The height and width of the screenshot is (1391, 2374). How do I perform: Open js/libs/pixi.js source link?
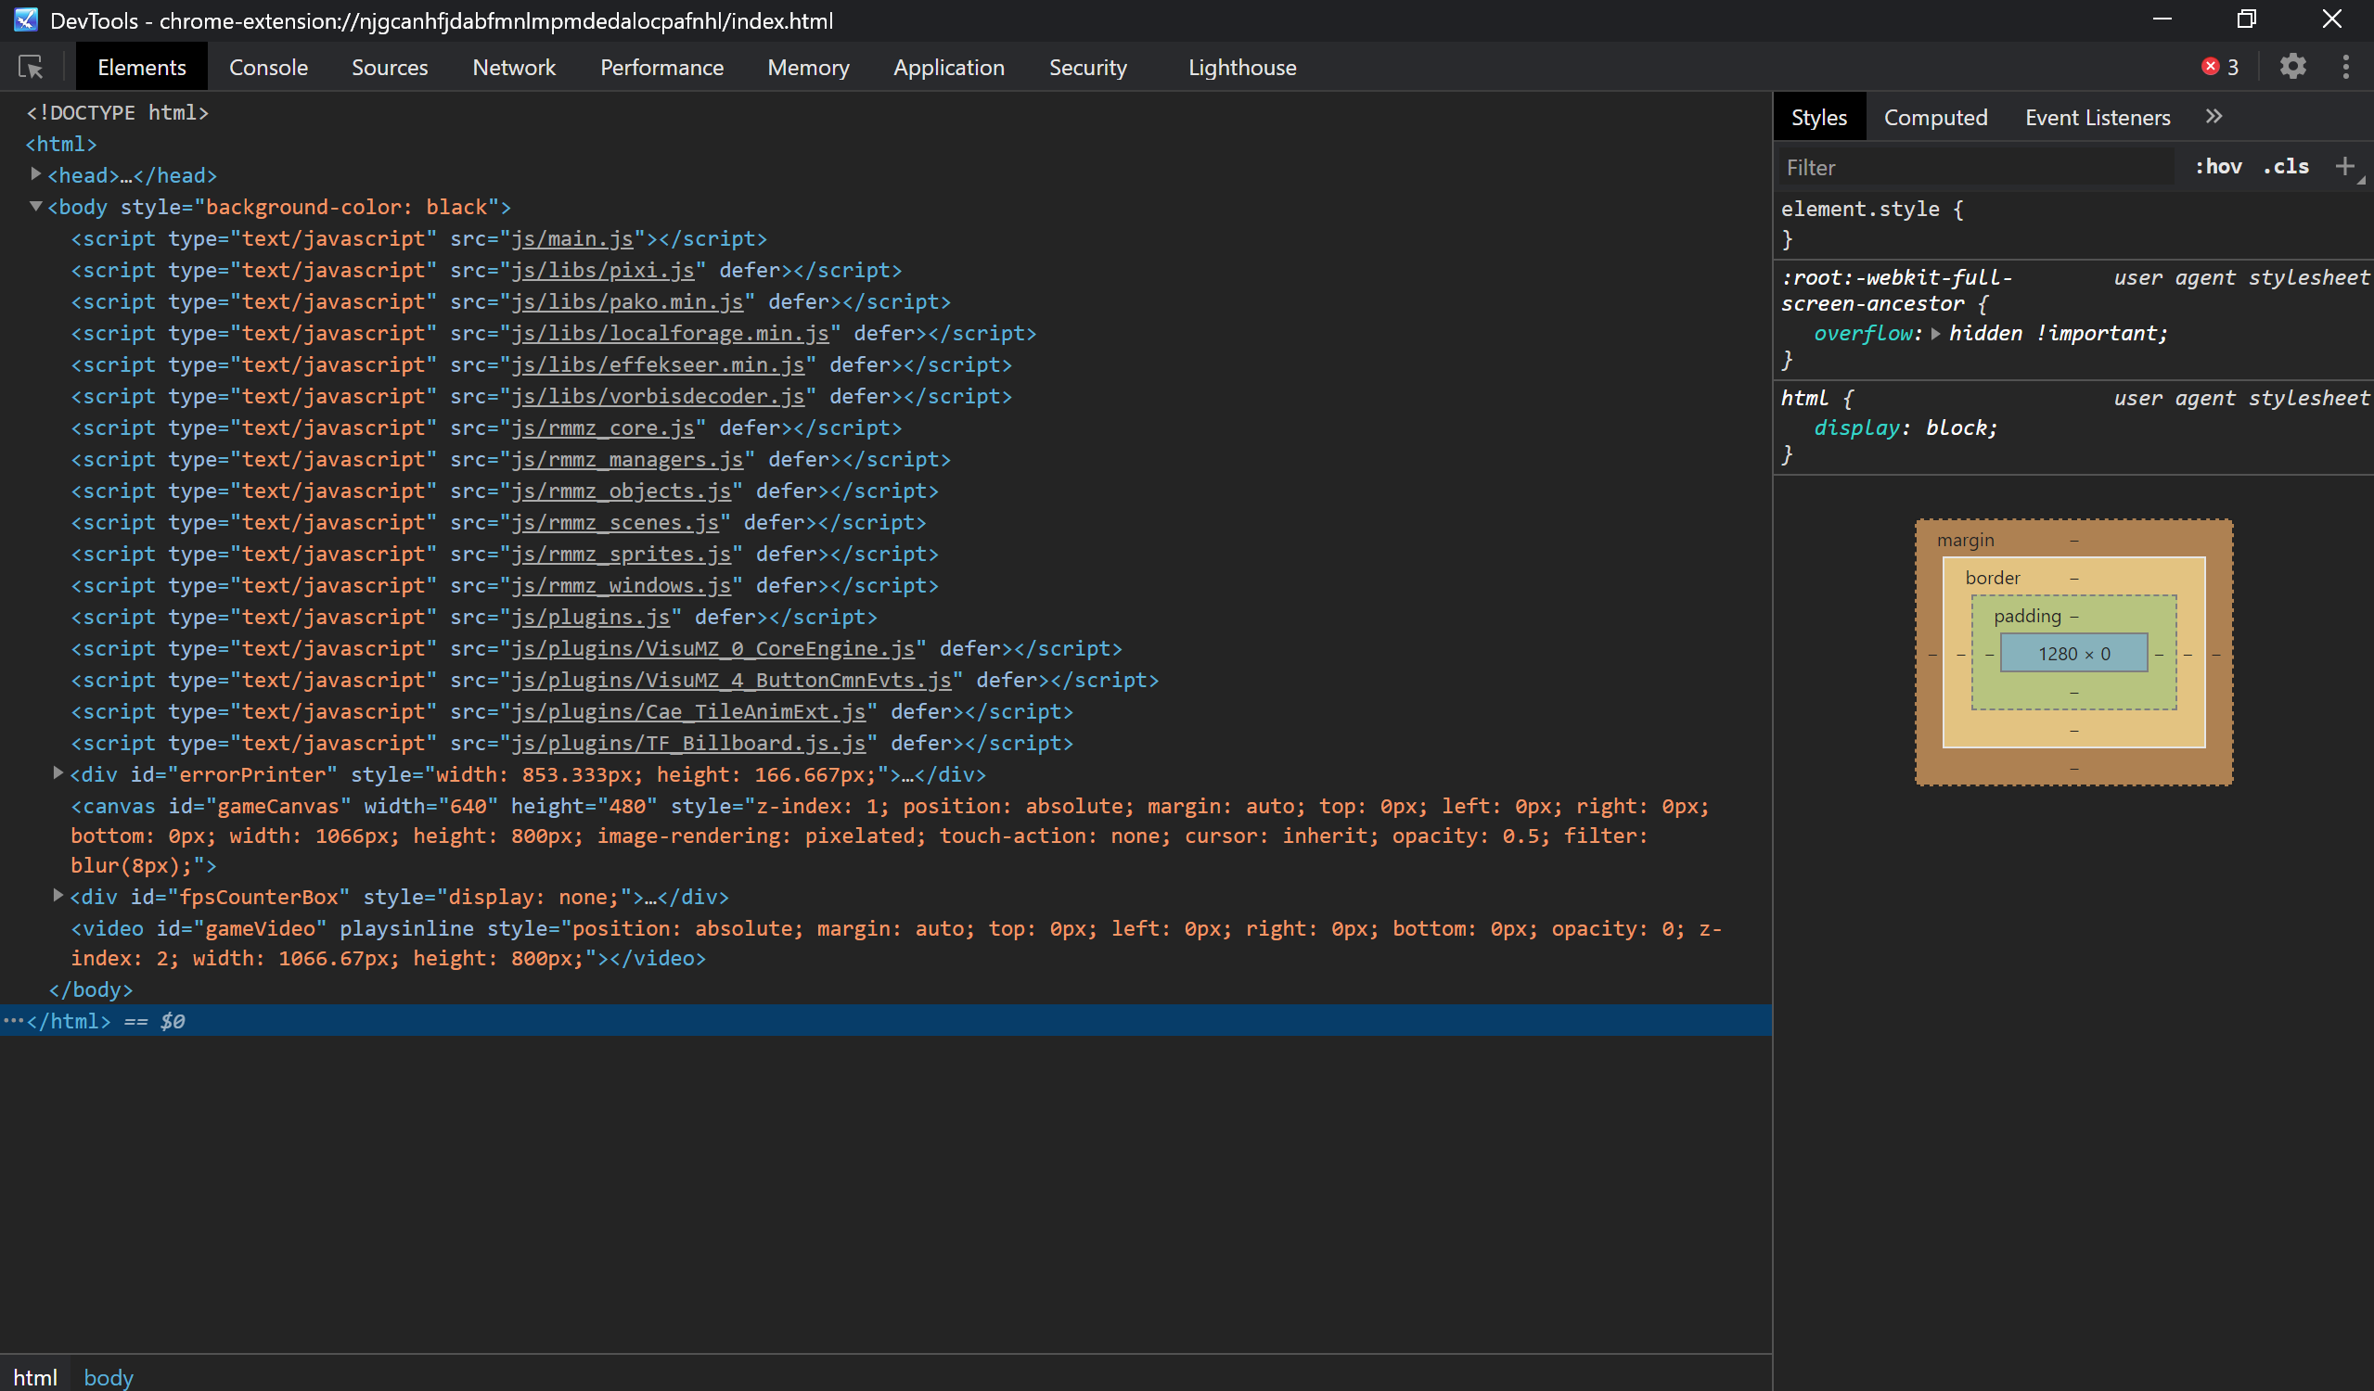pos(603,270)
